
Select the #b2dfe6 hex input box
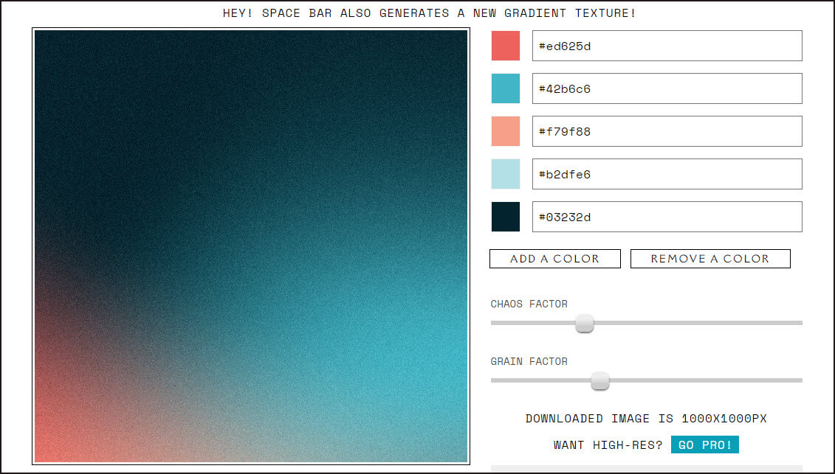click(667, 174)
